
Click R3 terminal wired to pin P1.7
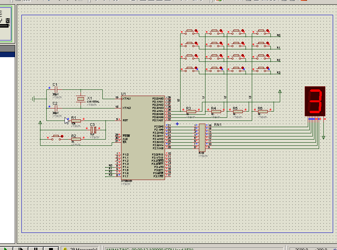pos(110,175)
